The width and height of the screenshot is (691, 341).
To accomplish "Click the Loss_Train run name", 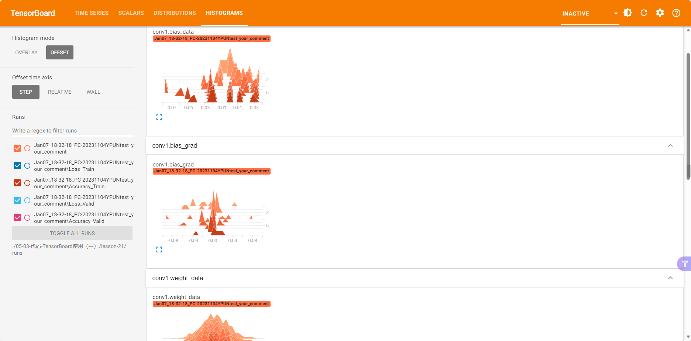I will (84, 166).
